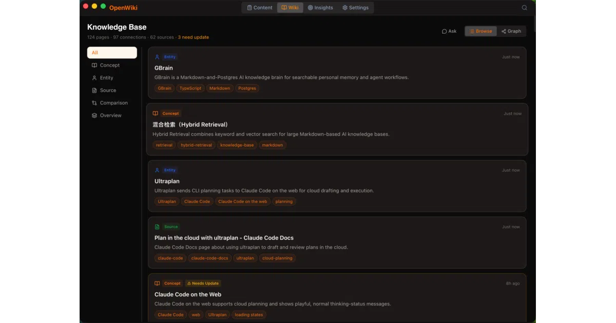Click the Markdown tag on GBrain card

[x=220, y=88]
